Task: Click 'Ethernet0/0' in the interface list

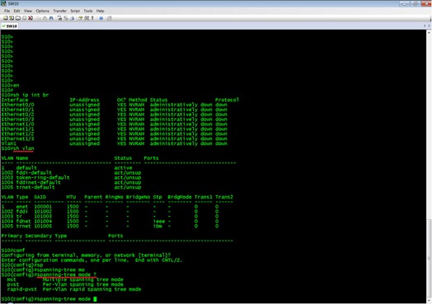Action: click(x=17, y=105)
